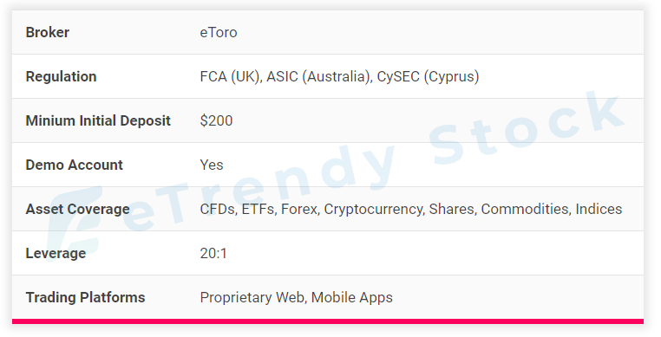Viewport: 661px width, 337px height.
Task: Click the CySEC (Cyprus) text
Action: point(428,76)
